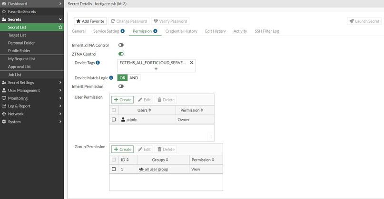Screen dimensions: 384x199
Task: Click the Service Setting tab info icon
Action: [x=122, y=31]
